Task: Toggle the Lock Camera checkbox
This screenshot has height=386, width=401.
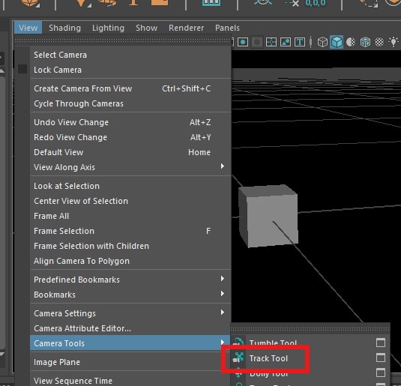Action: [x=22, y=69]
